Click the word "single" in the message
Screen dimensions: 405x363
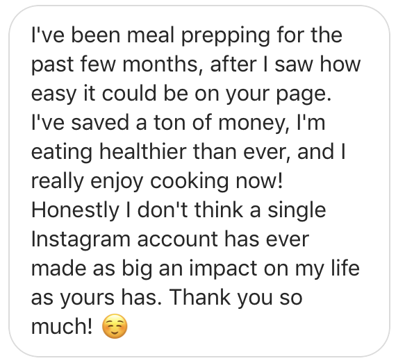(x=297, y=211)
